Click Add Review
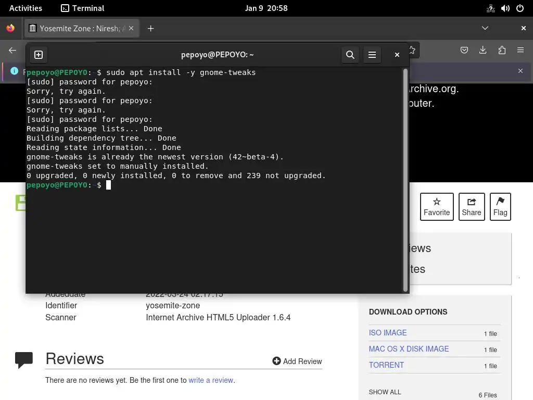Image resolution: width=533 pixels, height=400 pixels. [x=297, y=361]
